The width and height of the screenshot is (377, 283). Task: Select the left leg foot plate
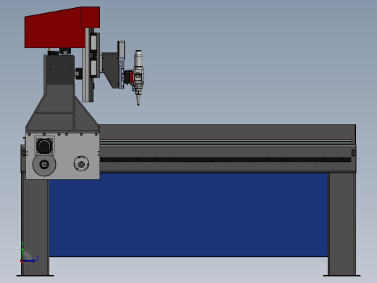click(35, 276)
